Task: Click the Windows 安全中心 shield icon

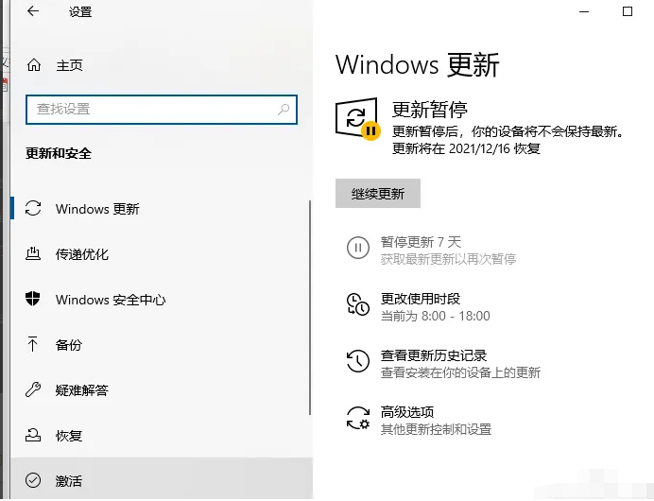Action: [34, 300]
